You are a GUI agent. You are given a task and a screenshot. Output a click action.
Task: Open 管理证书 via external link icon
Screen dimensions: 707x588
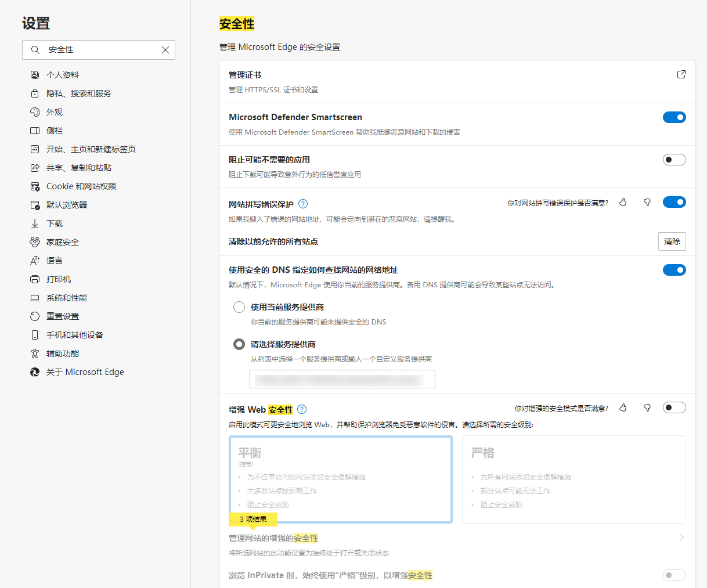[x=681, y=74]
